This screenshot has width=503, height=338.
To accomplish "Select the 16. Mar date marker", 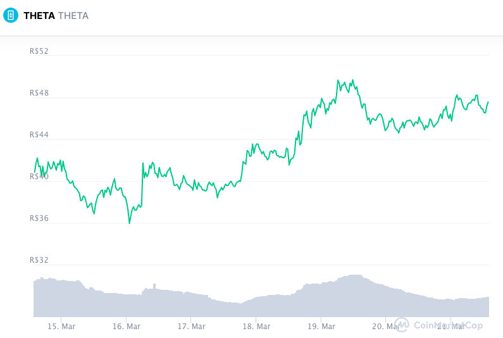I will point(126,327).
